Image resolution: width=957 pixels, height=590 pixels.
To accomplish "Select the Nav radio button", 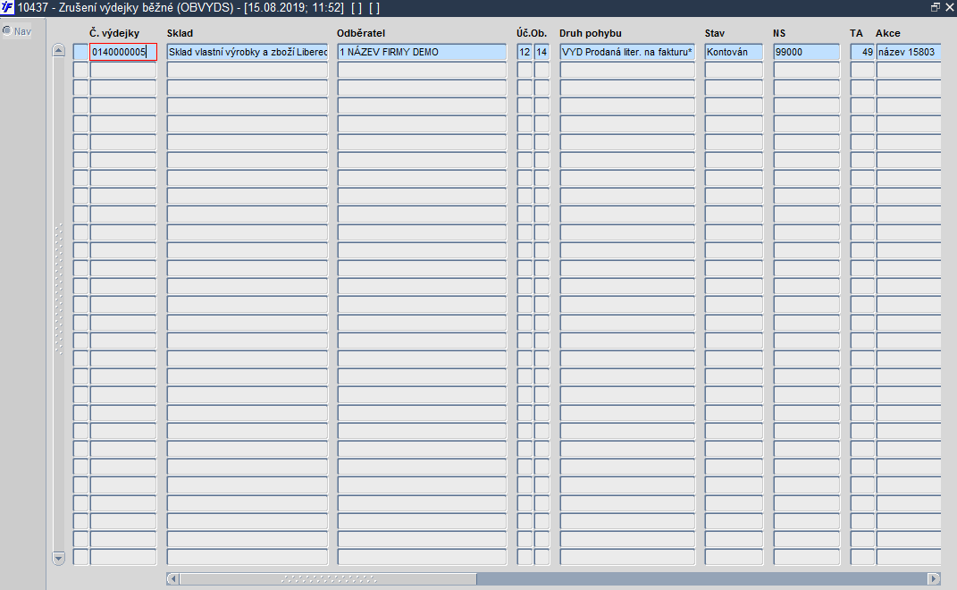I will click(x=7, y=30).
